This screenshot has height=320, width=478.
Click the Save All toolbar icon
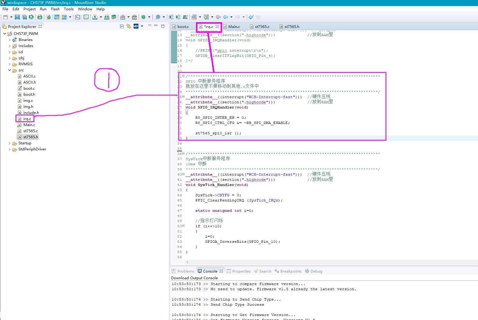[x=24, y=17]
